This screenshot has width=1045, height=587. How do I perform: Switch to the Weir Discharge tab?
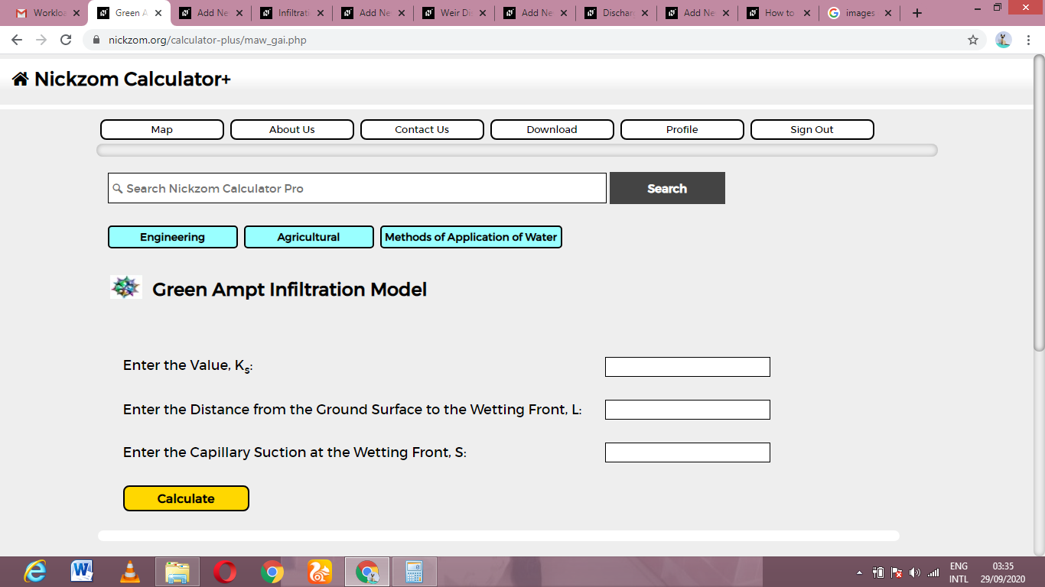456,13
